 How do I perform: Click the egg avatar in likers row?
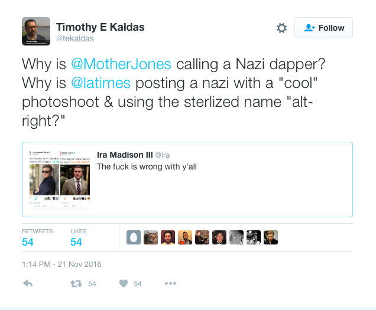[134, 237]
